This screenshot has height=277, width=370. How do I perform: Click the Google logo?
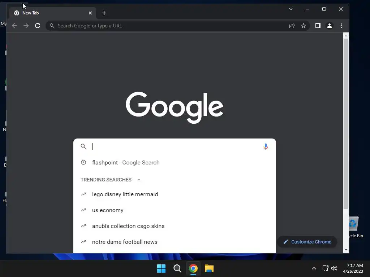175,107
